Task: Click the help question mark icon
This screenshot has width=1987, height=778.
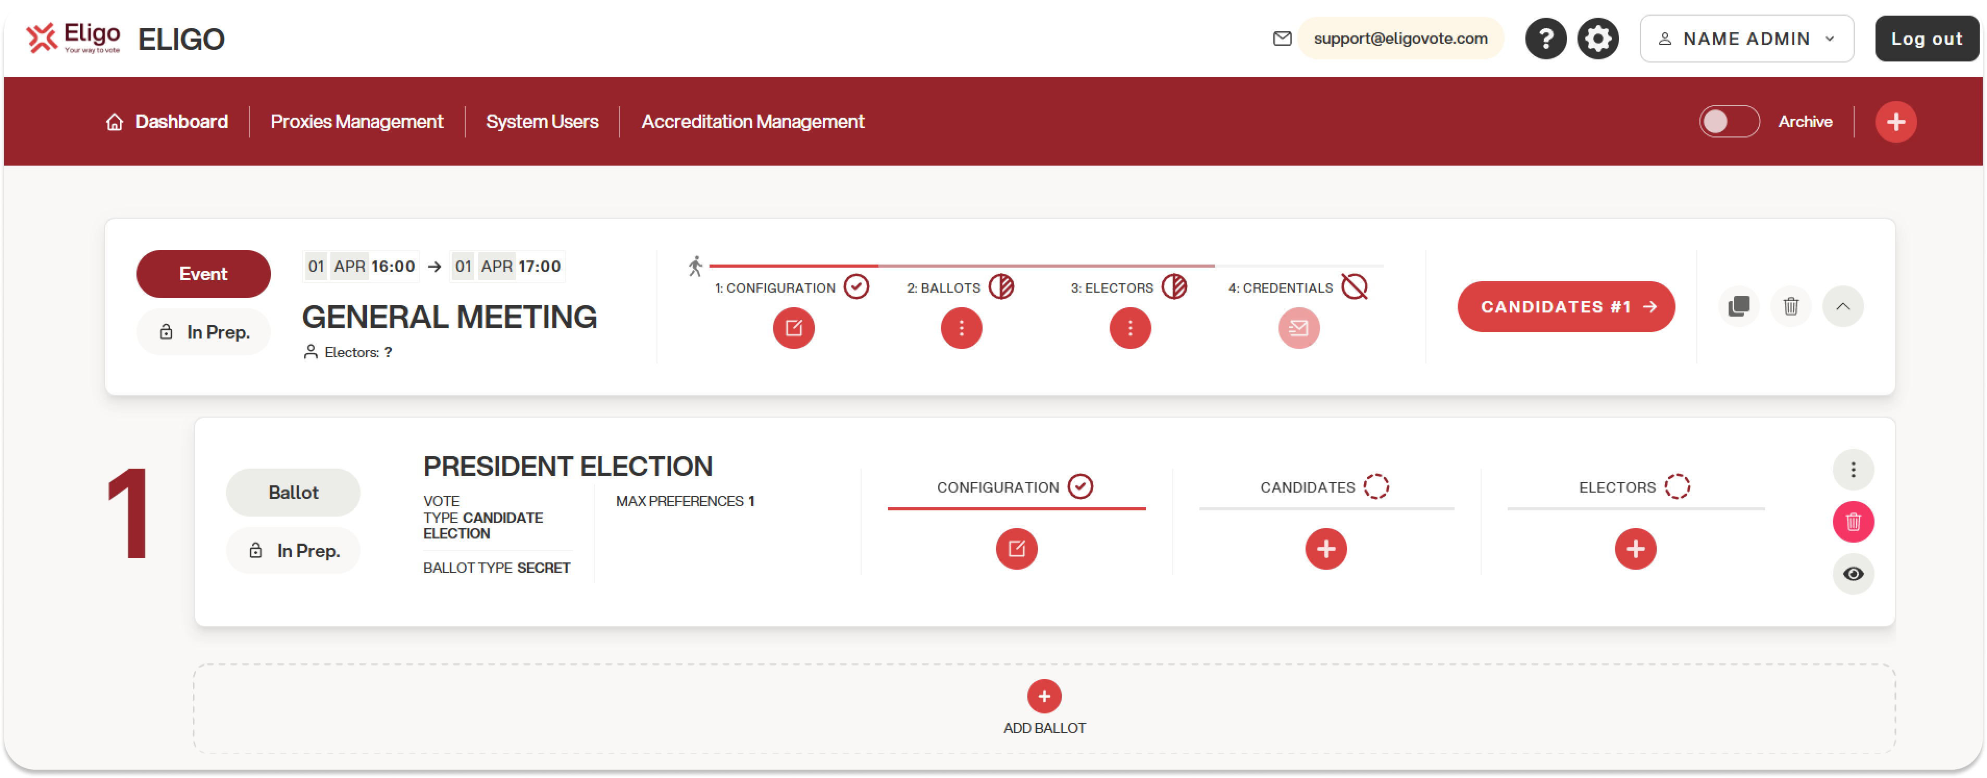Action: [x=1545, y=39]
